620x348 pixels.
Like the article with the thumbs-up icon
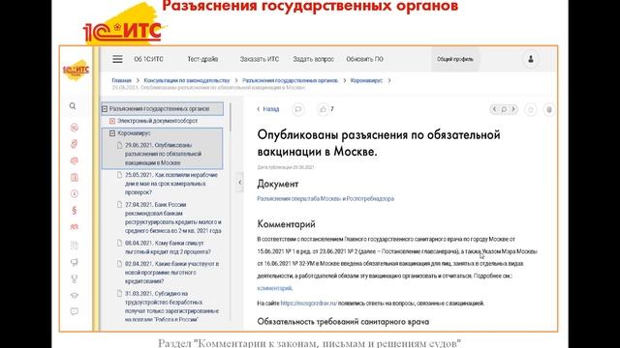pyautogui.click(x=323, y=109)
